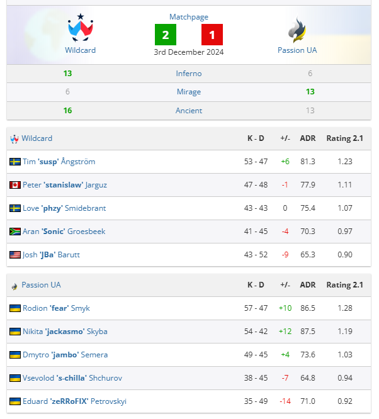Open player Vsevolod 's-chilla' Shchurov profile
The height and width of the screenshot is (419, 379).
72,378
